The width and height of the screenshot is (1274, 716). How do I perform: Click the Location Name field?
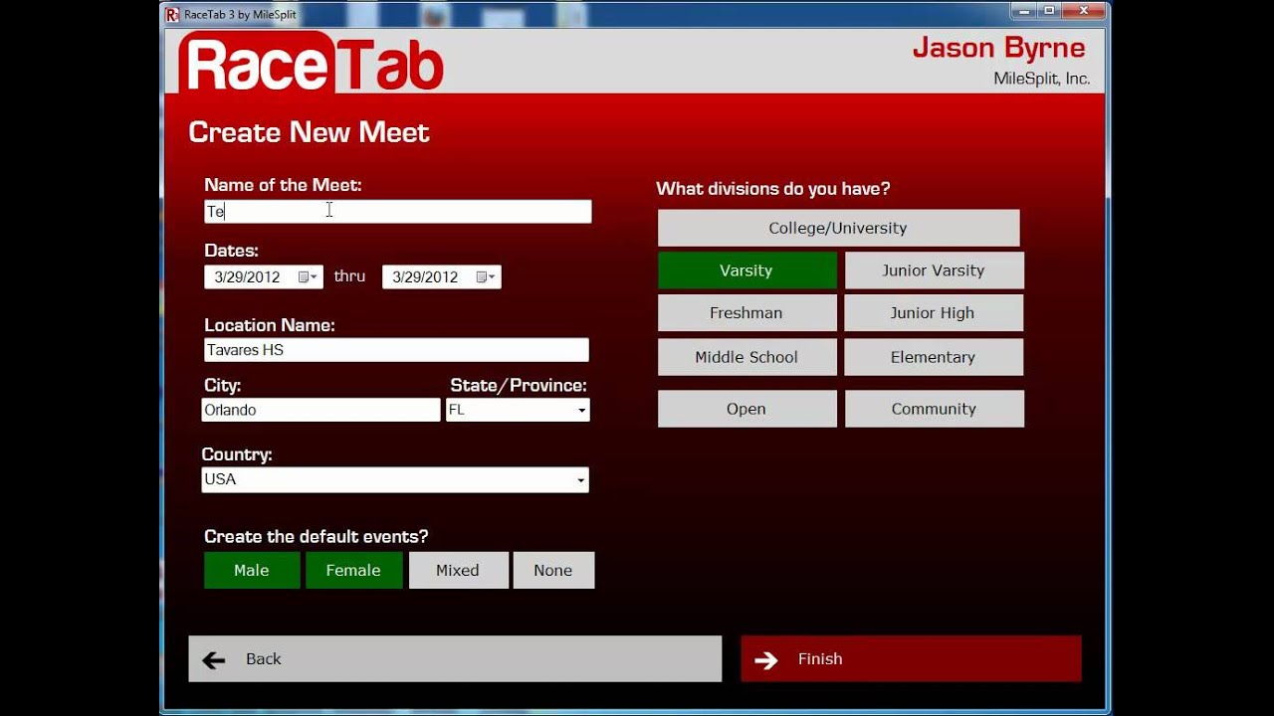tap(396, 350)
